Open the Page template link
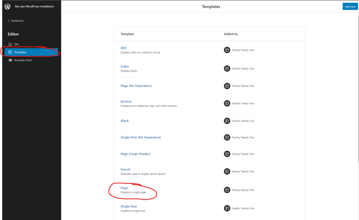The image size is (359, 220). [x=124, y=188]
